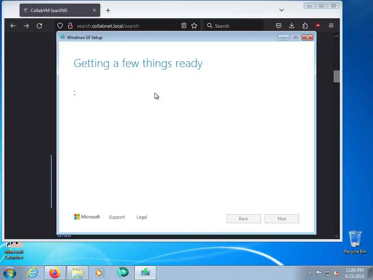Click the Back button in setup
This screenshot has height=280, width=373.
click(x=244, y=219)
